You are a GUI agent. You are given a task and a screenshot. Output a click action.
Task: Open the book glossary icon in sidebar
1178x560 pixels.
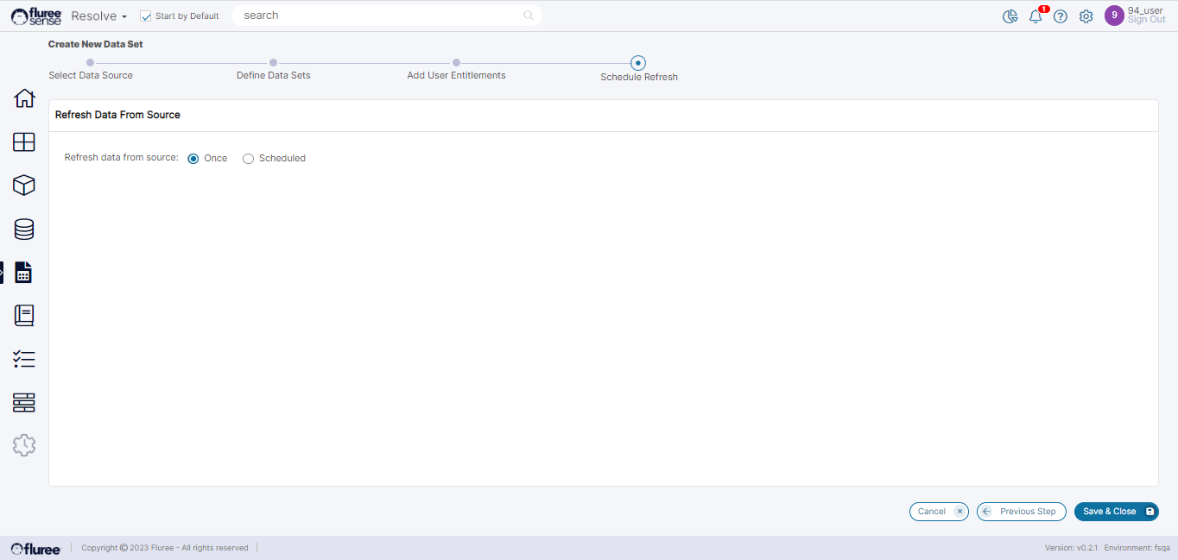pos(24,316)
